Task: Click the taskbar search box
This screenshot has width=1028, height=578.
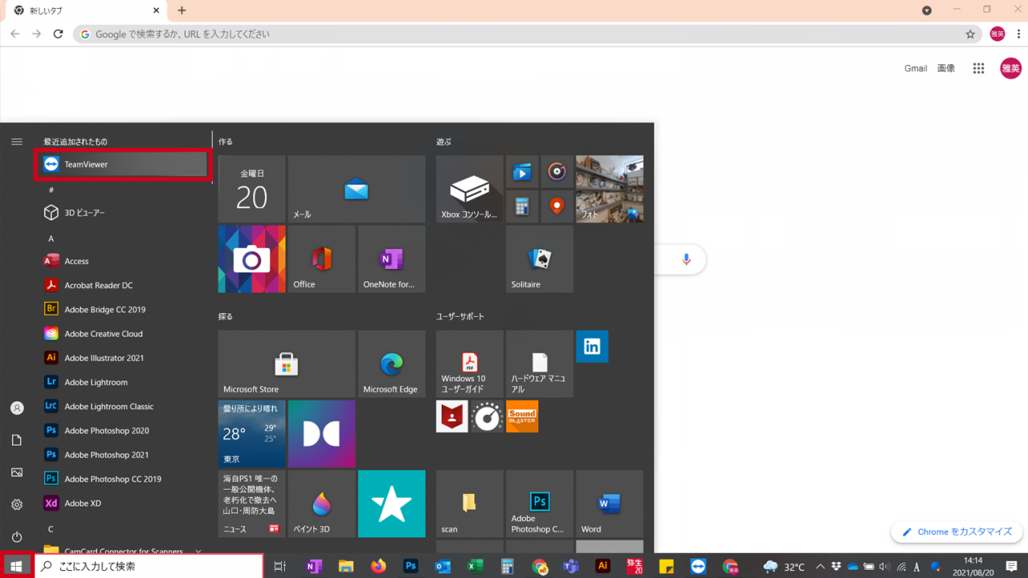Action: pos(149,566)
